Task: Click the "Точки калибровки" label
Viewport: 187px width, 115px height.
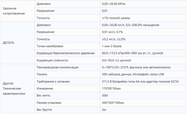Action: point(50,46)
